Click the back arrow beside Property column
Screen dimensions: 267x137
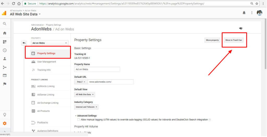click(24, 43)
